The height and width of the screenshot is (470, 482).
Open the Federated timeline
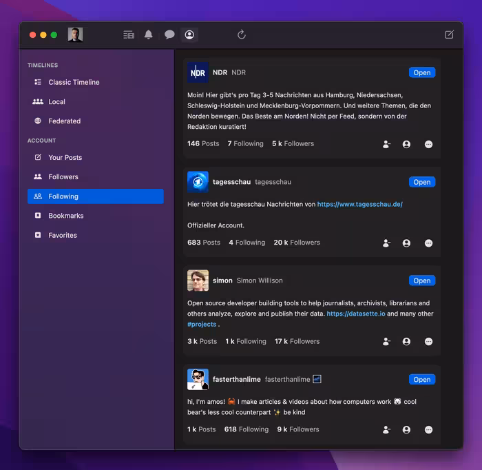(95, 121)
